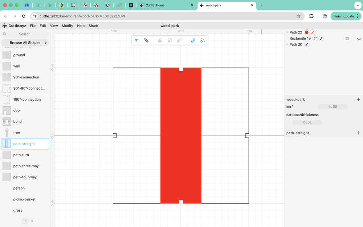Open Path 22 red stroke swatch
This screenshot has width=363, height=227.
pyautogui.click(x=313, y=32)
